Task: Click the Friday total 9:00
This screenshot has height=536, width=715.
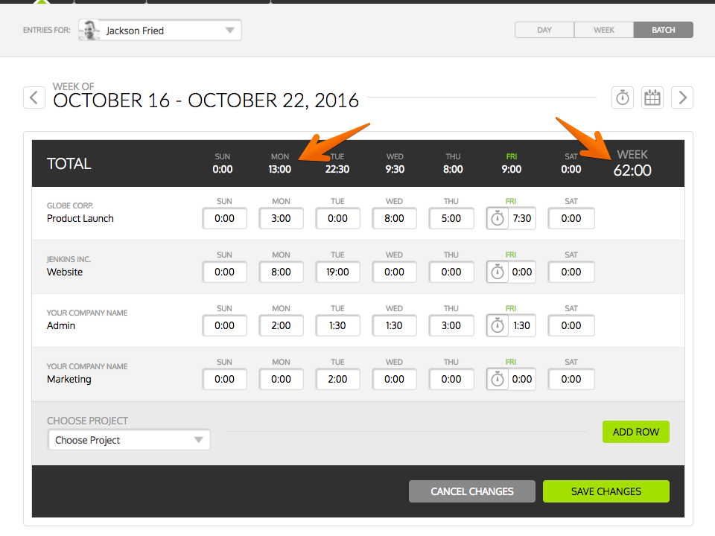Action: 511,170
